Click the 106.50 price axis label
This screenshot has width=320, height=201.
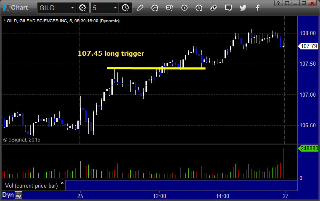(x=307, y=125)
